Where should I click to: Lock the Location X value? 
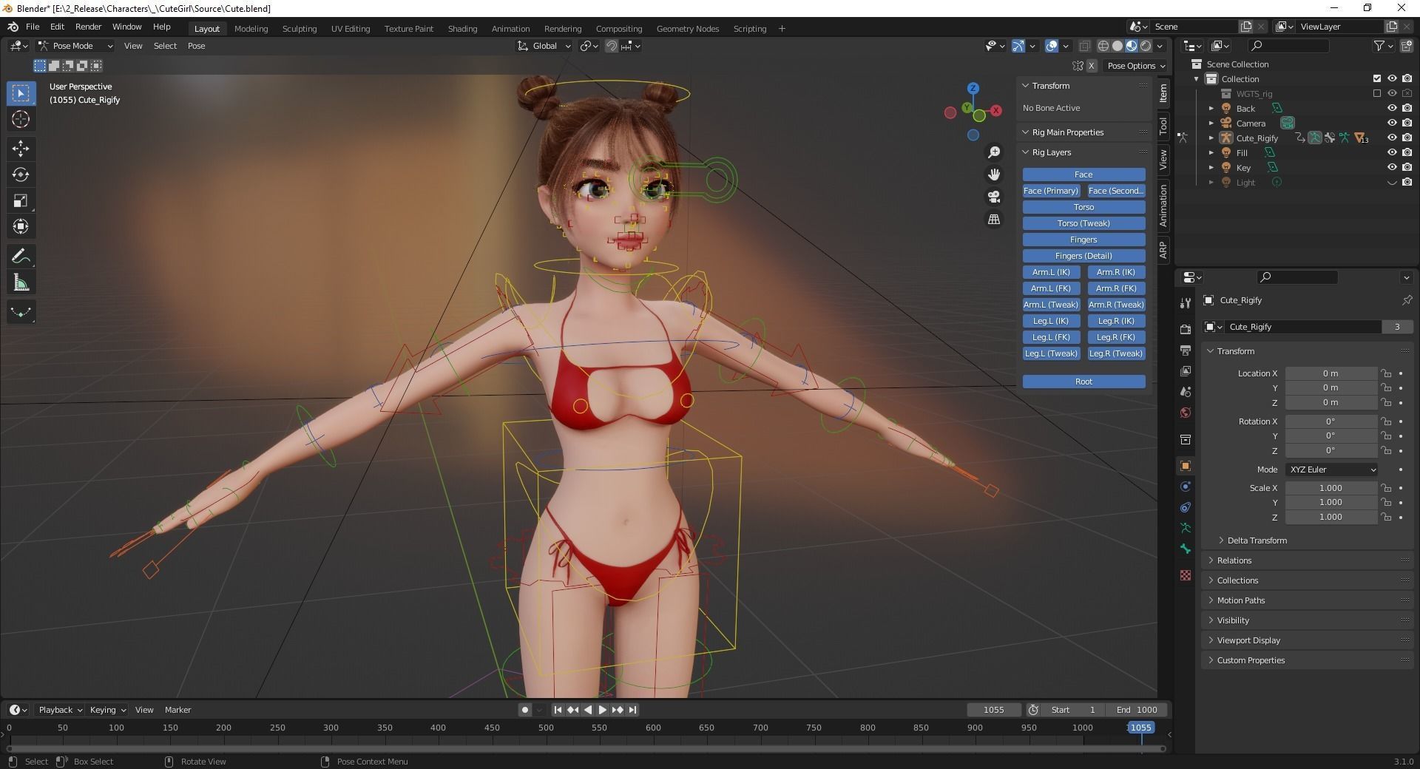tap(1386, 373)
